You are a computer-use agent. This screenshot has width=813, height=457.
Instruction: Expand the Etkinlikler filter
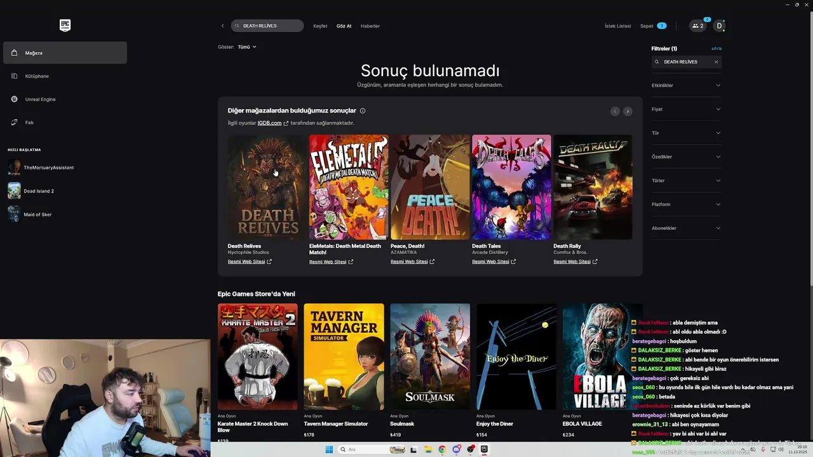point(686,85)
